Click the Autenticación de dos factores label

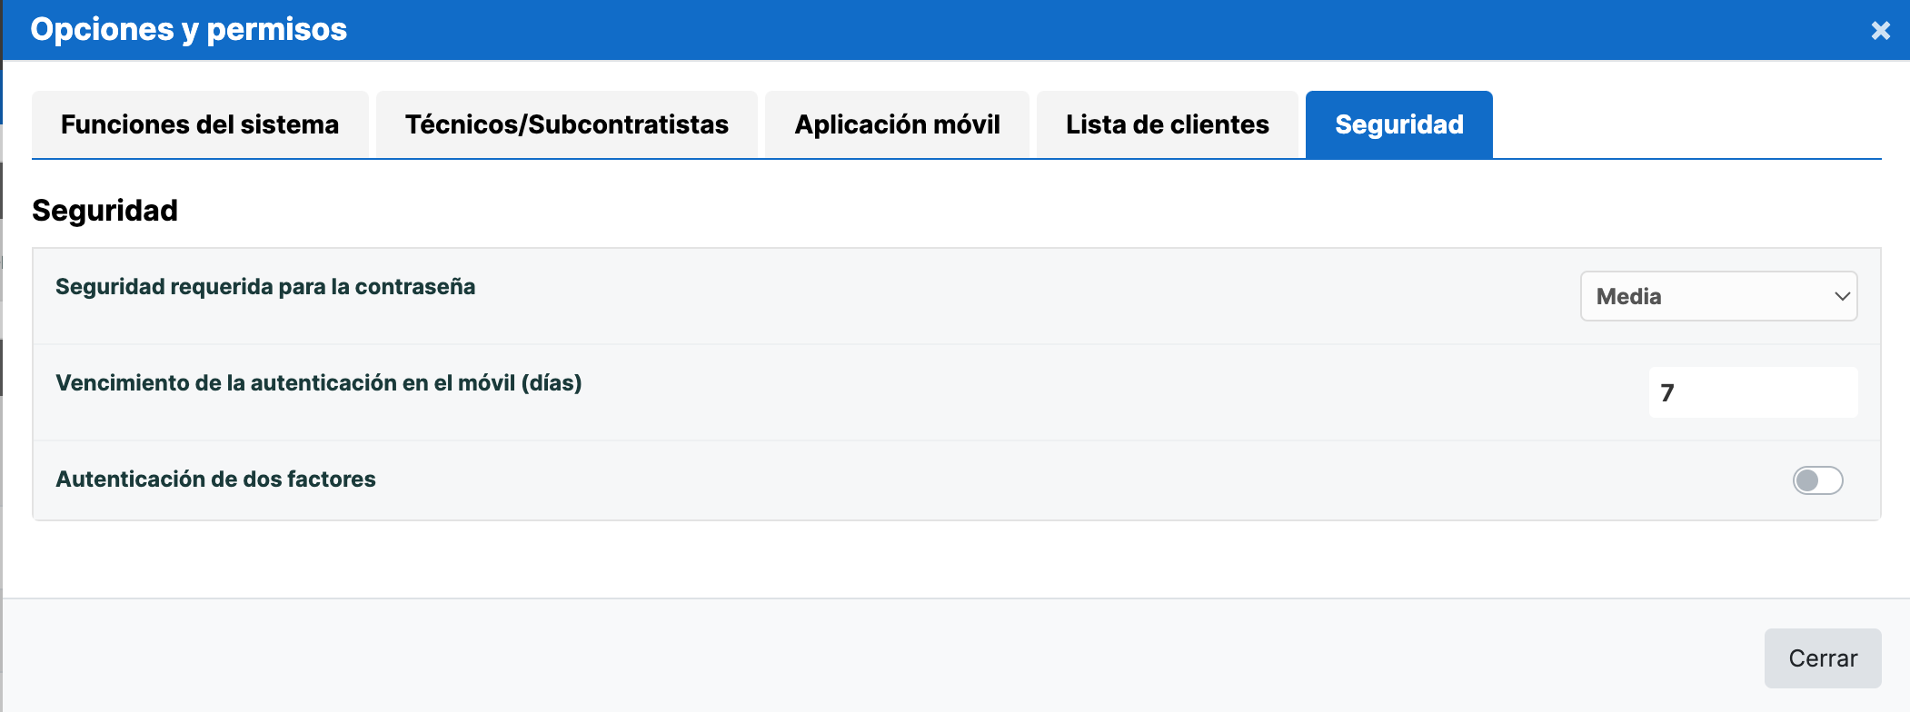coord(215,480)
